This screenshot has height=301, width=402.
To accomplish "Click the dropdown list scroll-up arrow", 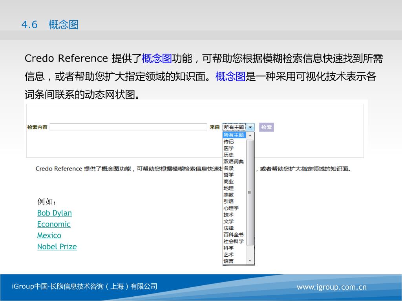I will pos(250,136).
